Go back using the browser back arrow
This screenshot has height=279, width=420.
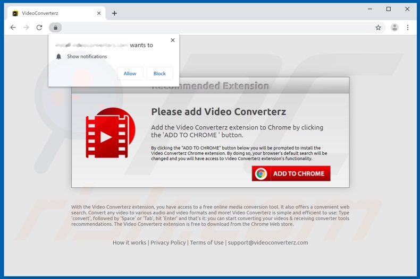click(13, 28)
